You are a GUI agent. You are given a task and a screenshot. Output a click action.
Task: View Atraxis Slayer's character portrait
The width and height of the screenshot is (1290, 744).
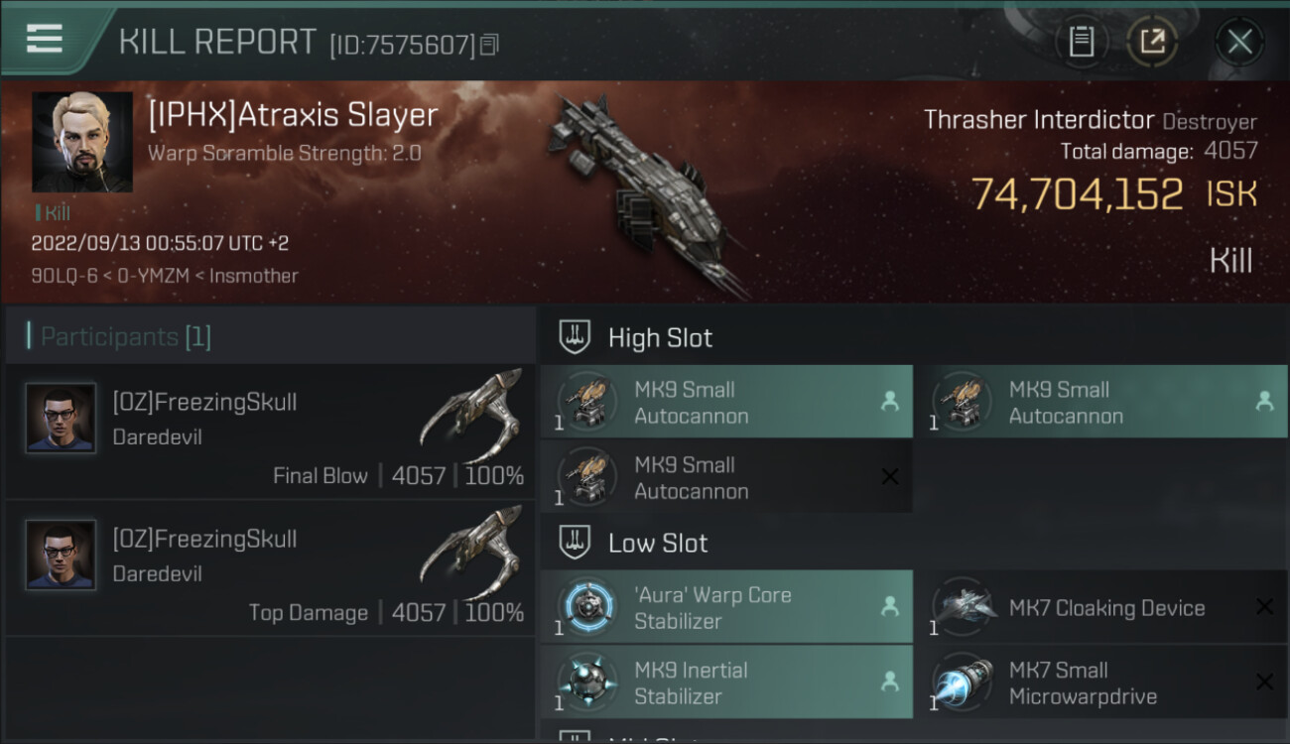click(x=82, y=142)
